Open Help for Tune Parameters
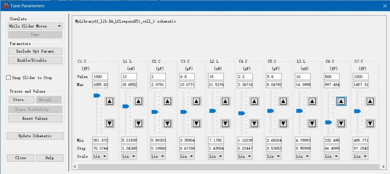 49,158
